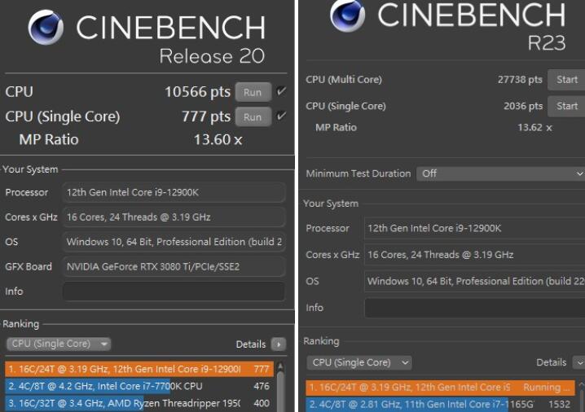Screen dimensions: 585x412
Task: Run the CPU (Single Core) test in R20
Action: coord(253,116)
